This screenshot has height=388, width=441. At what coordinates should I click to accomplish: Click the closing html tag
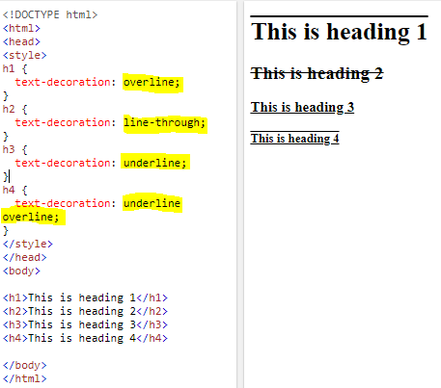(x=24, y=378)
